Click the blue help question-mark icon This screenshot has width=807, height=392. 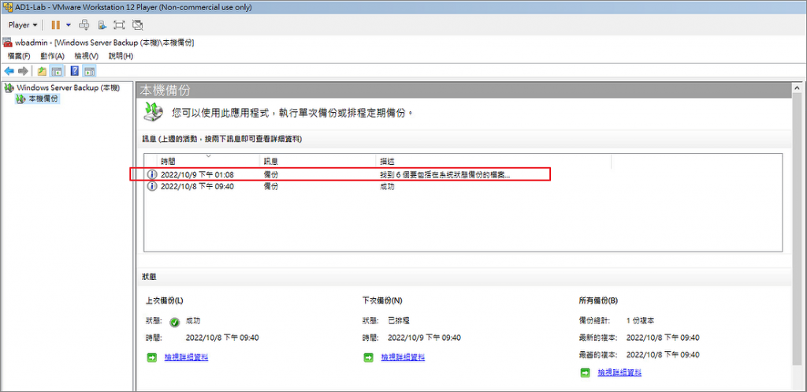75,71
